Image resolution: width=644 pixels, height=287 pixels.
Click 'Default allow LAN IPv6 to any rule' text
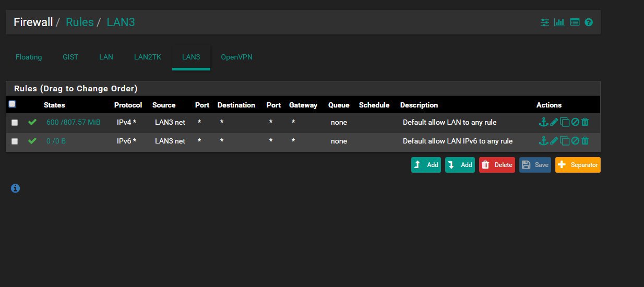pos(458,141)
